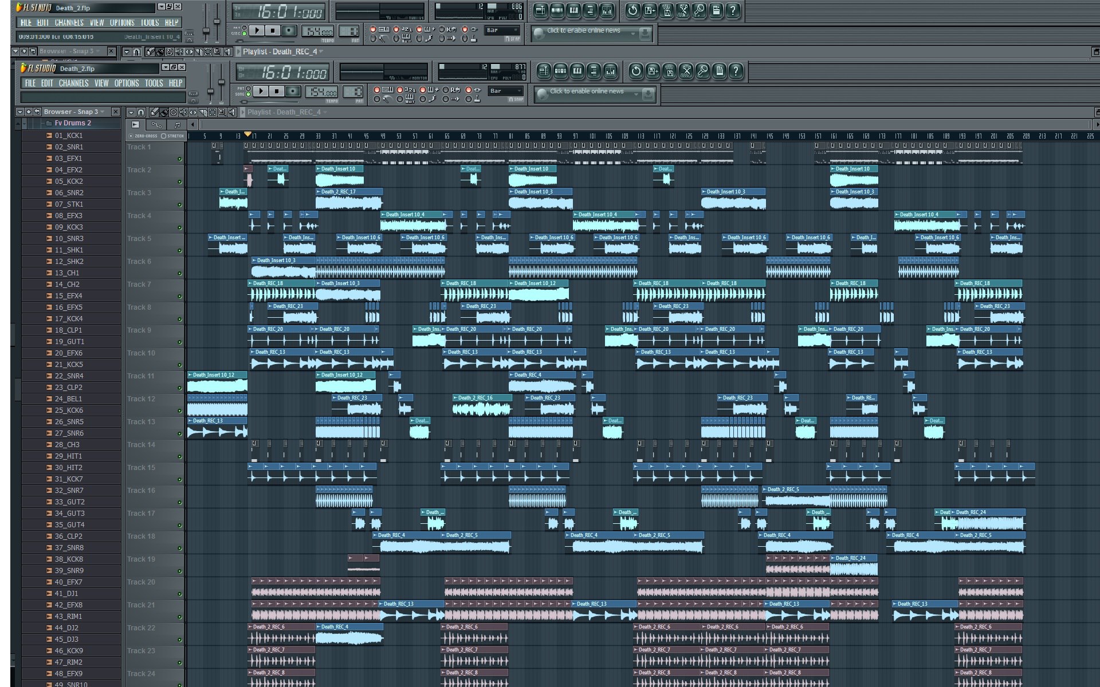This screenshot has width=1100, height=687.
Task: Open the audio clips tab icon
Action: click(136, 124)
